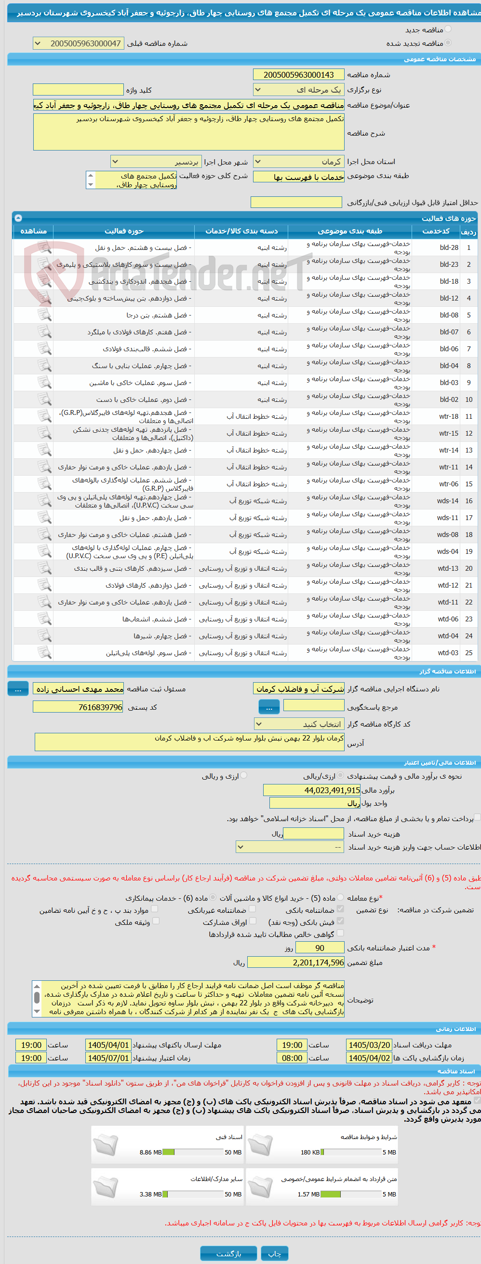This screenshot has width=481, height=1264.
Task: Toggle ضمانتنامه بانکی checkbox
Action: (341, 909)
